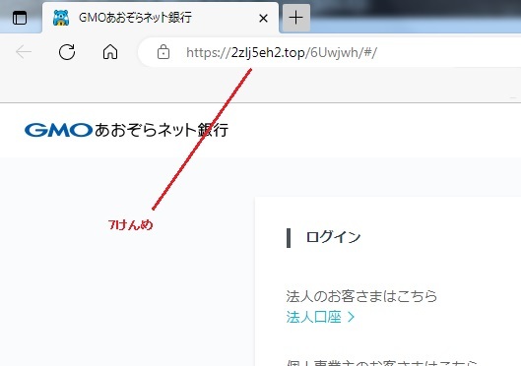521x366 pixels.
Task: View site info via the lock icon
Action: [x=163, y=52]
